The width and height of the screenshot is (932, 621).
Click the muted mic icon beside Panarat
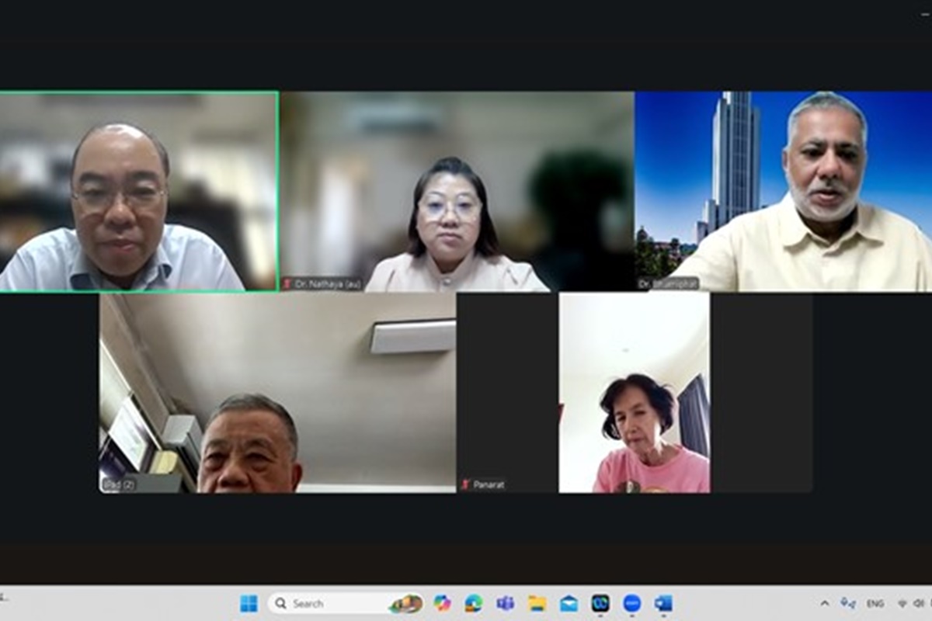tap(465, 484)
